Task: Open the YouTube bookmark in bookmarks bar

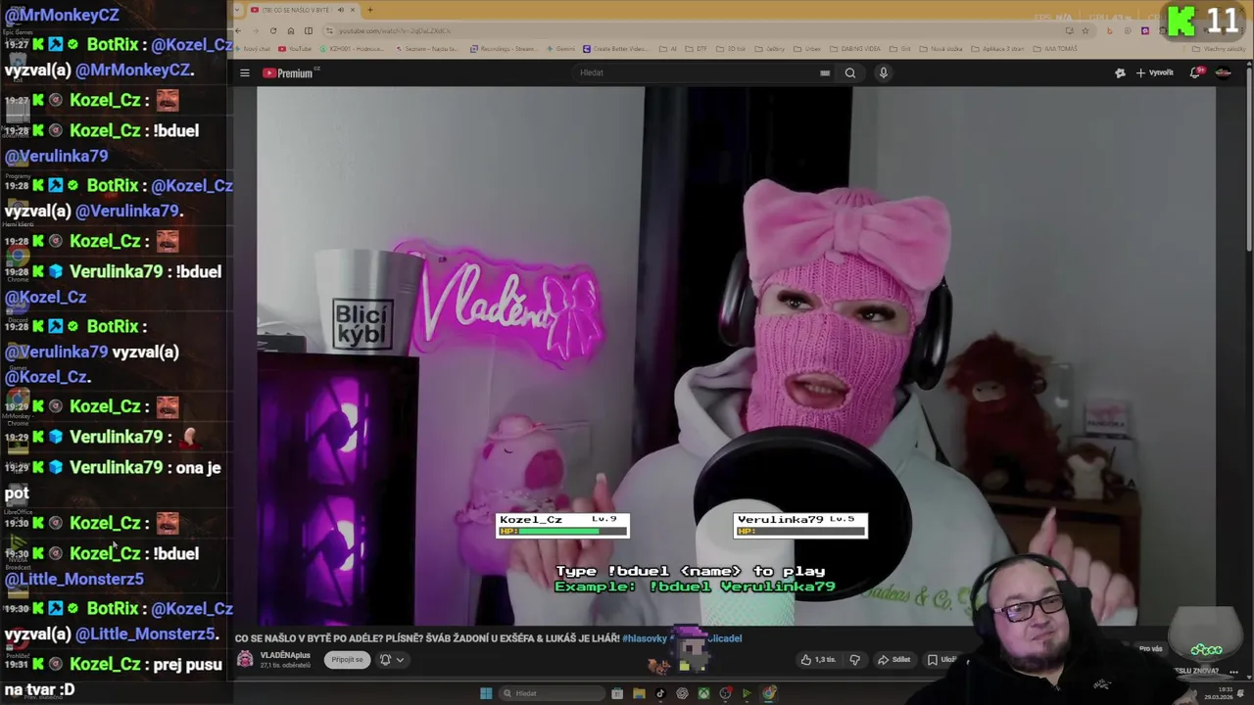Action: [x=294, y=49]
